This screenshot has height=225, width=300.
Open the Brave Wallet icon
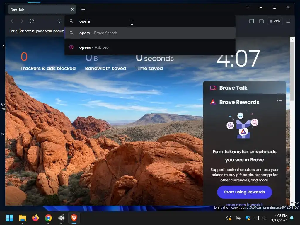point(262,21)
